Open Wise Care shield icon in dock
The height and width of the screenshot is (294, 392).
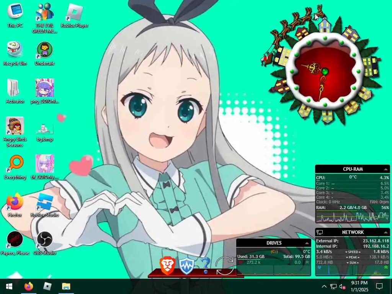[x=186, y=266]
